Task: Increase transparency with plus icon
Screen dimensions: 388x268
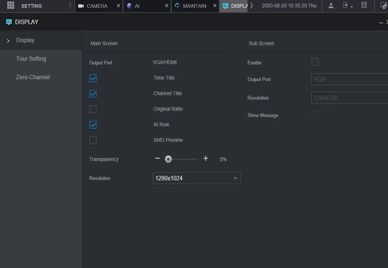Action: [x=206, y=158]
